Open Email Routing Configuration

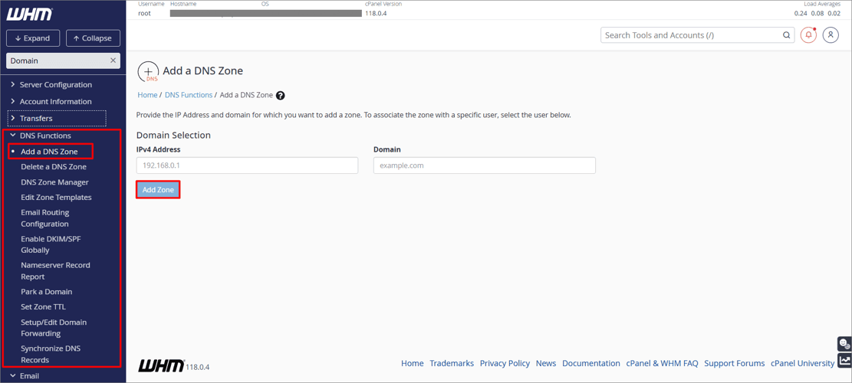(45, 218)
